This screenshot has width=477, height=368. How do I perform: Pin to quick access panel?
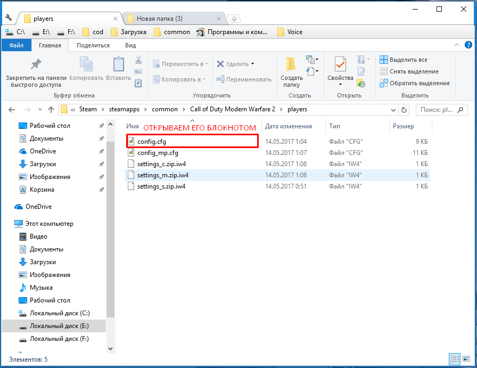[36, 72]
